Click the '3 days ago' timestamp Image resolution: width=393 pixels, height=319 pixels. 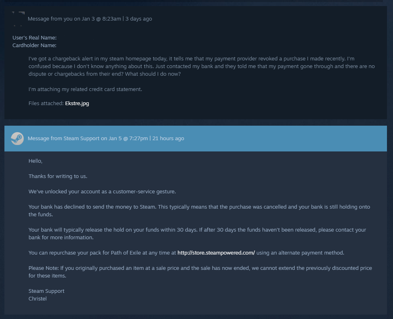point(139,19)
